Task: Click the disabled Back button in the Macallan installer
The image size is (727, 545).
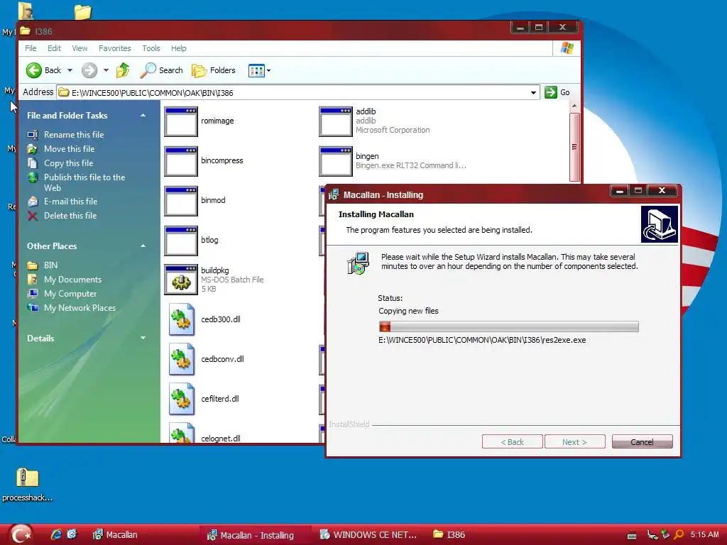Action: [513, 441]
